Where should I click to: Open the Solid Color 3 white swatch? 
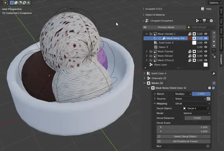point(194,43)
